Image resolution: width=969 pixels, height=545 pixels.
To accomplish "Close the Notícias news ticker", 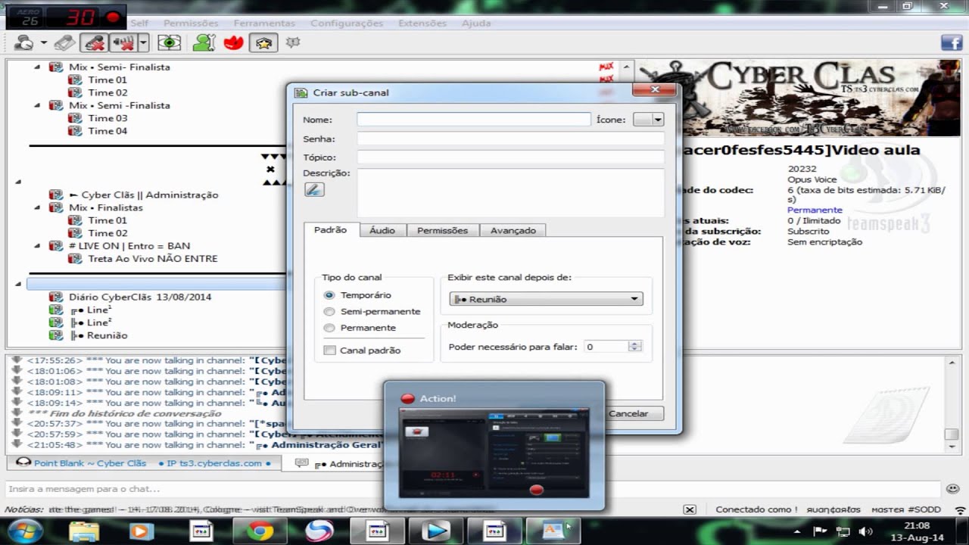I will point(690,510).
